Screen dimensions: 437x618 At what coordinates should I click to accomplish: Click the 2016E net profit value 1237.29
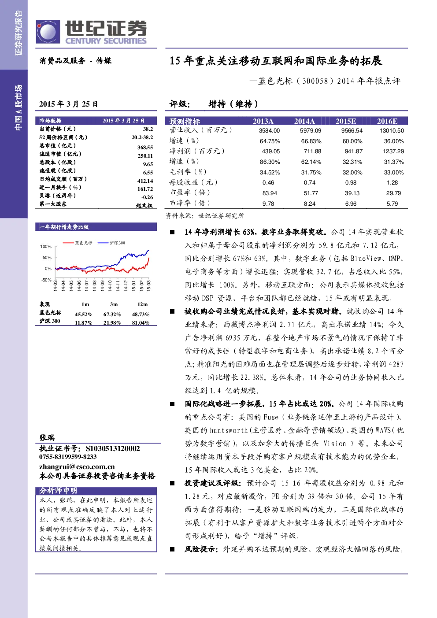click(393, 152)
